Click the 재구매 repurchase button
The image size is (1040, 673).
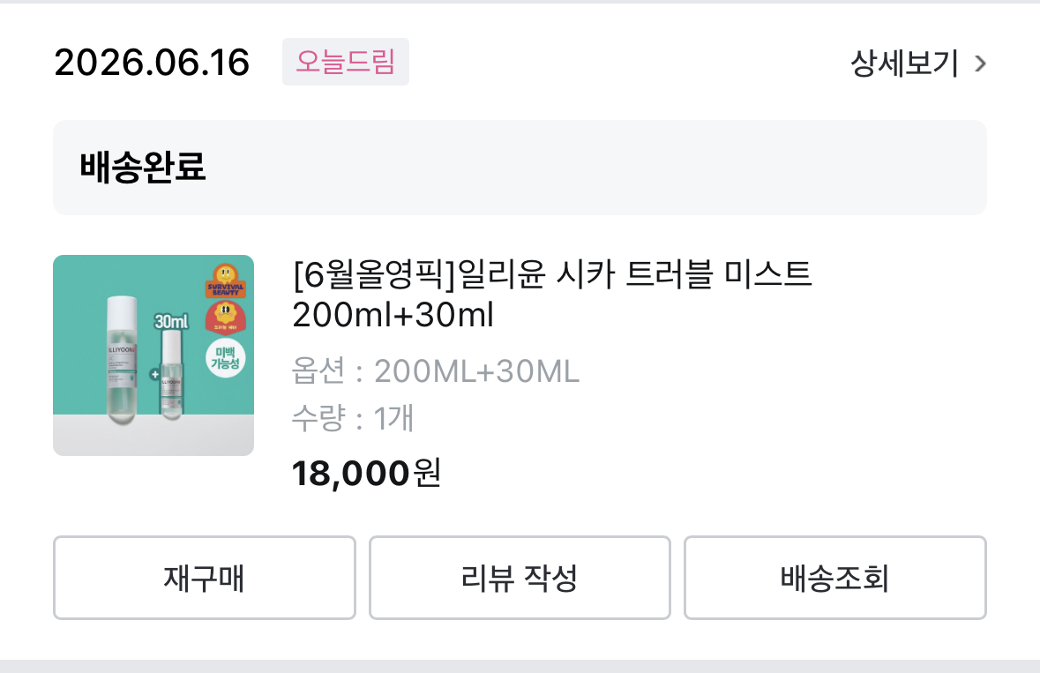point(205,578)
